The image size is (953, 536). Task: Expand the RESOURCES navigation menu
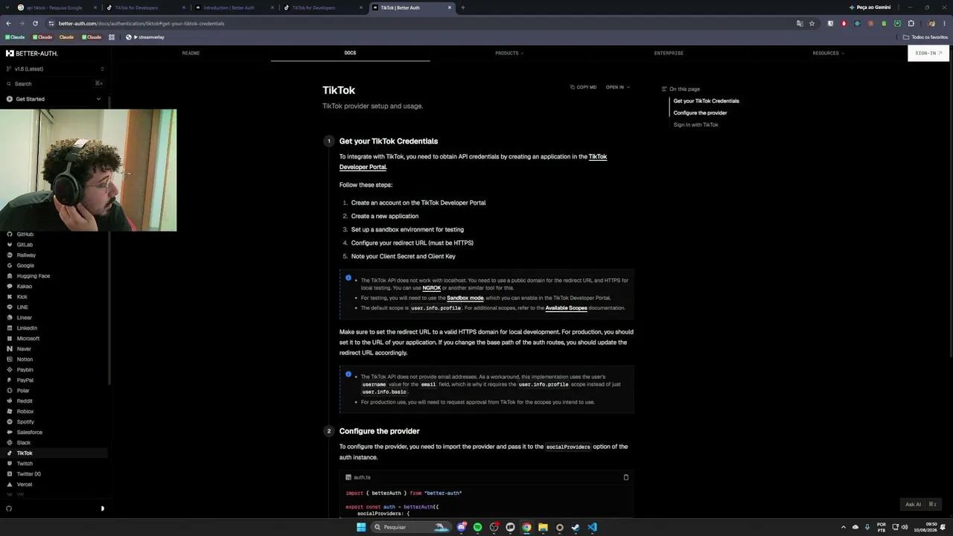[828, 53]
